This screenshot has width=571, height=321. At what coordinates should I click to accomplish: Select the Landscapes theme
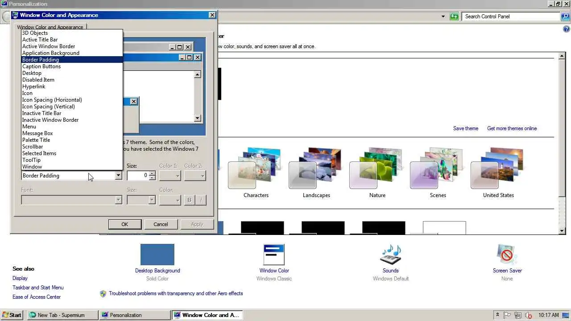tap(316, 173)
